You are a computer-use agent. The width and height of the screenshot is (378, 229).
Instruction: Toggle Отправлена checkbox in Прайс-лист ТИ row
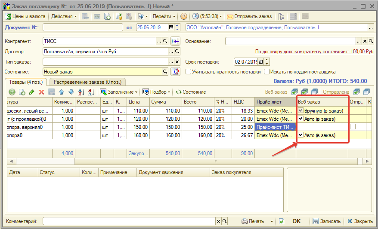click(x=353, y=126)
